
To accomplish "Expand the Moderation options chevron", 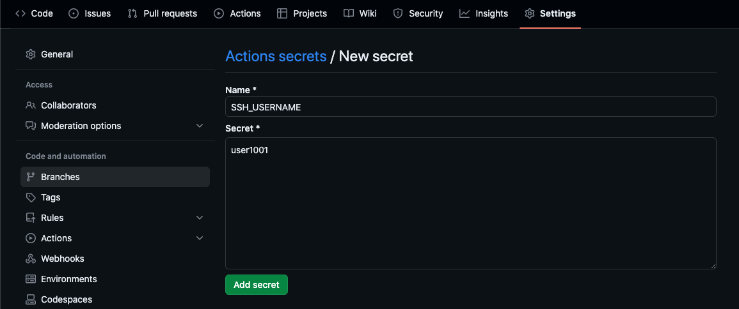I will click(x=200, y=126).
